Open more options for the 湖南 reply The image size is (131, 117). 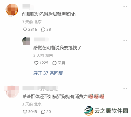click(125, 40)
